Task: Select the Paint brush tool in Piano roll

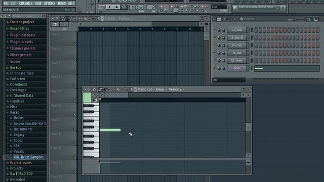Action: click(x=104, y=89)
